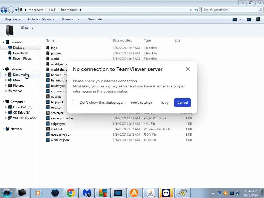This screenshot has height=198, width=264.
Task: Select the usercache.json file
Action: (x=61, y=135)
